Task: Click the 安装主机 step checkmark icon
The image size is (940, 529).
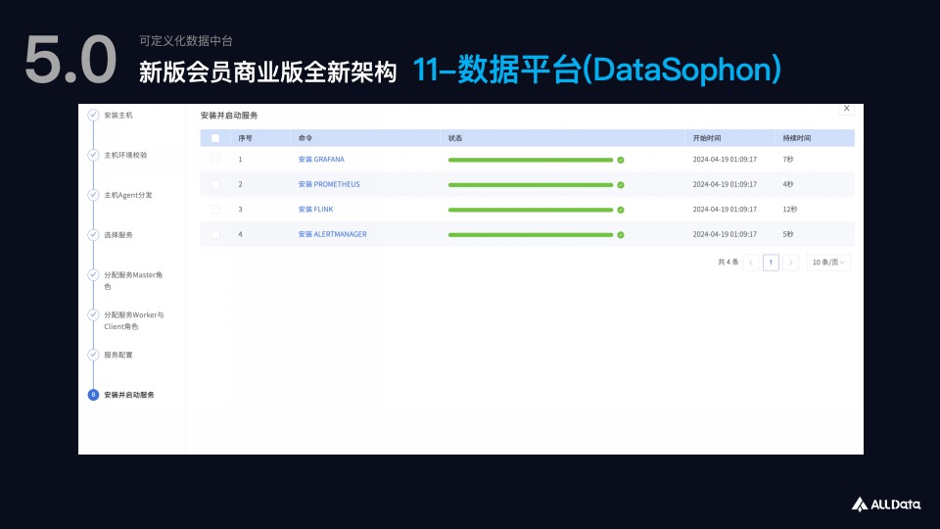Action: coord(93,116)
